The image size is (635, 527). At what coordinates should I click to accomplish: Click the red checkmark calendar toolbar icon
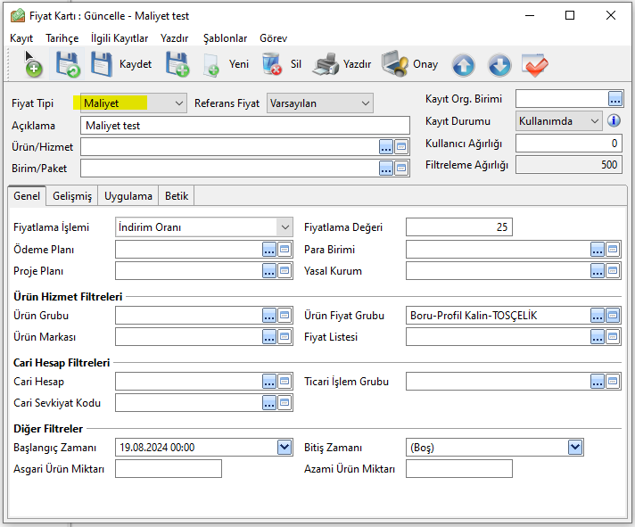[x=535, y=65]
